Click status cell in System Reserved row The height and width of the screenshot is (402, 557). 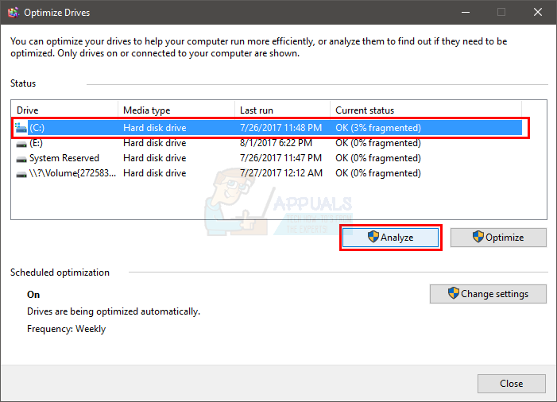pyautogui.click(x=378, y=158)
